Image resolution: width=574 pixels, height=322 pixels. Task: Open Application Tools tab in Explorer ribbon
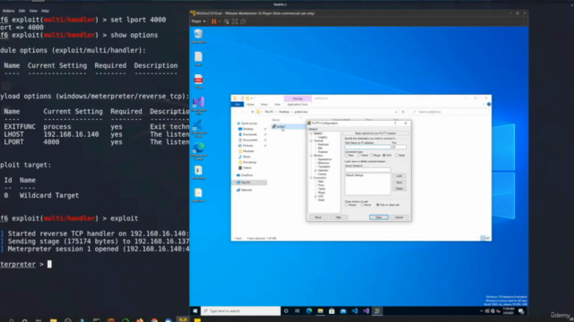298,105
